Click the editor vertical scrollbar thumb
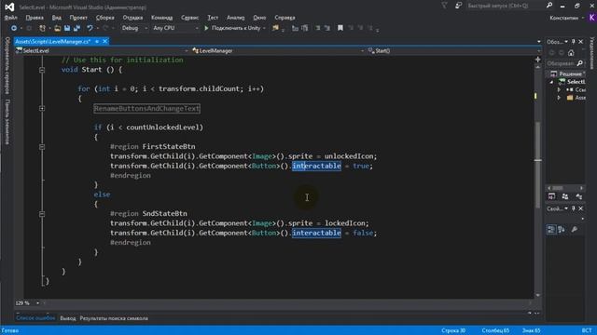 (537, 165)
